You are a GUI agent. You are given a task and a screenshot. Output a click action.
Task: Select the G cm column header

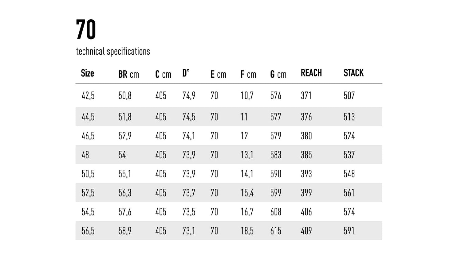[x=278, y=74]
